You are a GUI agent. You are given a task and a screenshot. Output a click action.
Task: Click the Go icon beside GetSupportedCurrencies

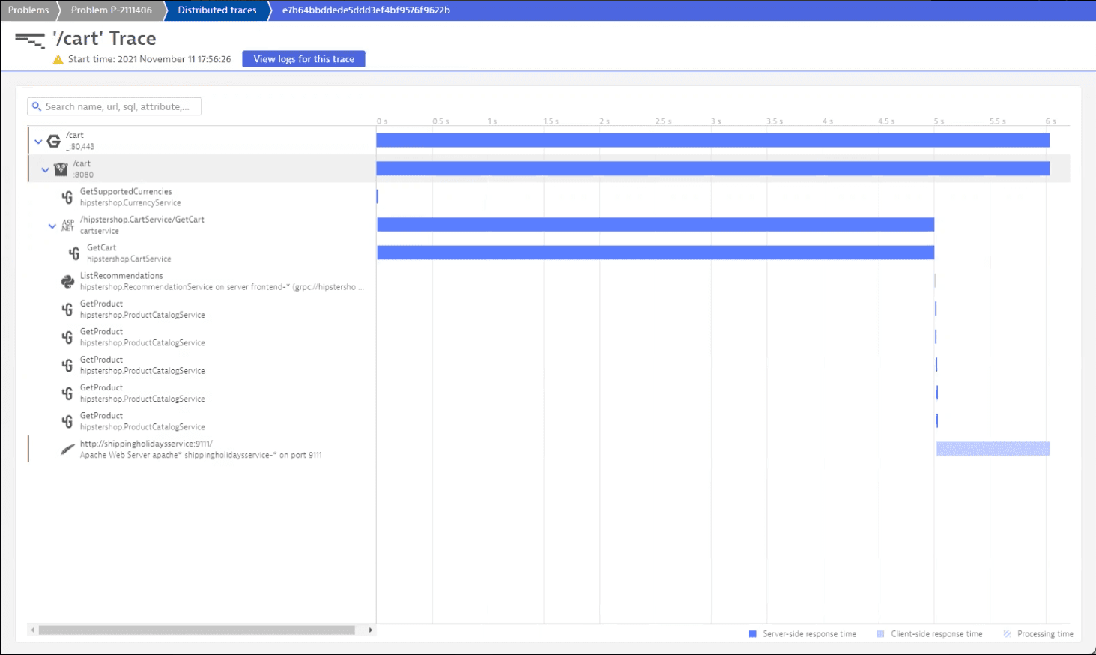coord(67,197)
